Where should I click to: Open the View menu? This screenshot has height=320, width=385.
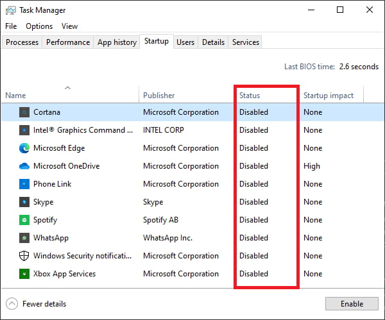[x=69, y=26]
